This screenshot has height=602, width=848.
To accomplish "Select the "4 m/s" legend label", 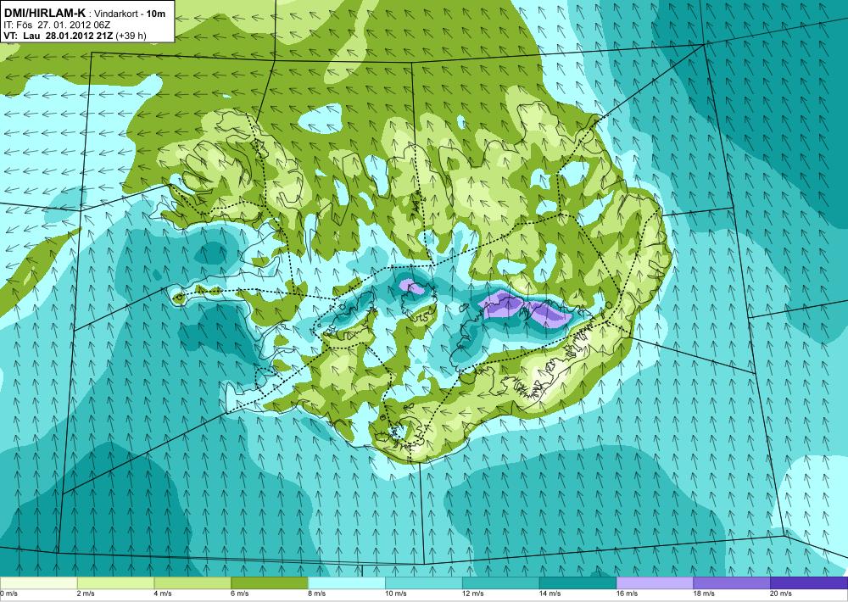I will (164, 594).
